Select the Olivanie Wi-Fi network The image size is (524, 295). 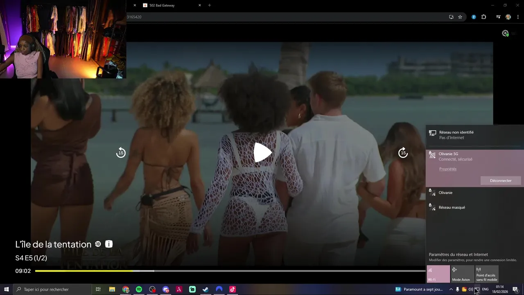(475, 193)
